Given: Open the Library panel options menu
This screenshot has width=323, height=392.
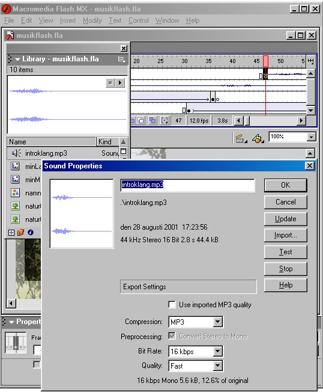Looking at the screenshot, I should click(x=121, y=60).
